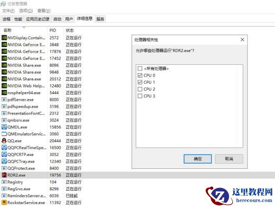Click the nvsphelper64.exe icon
275x206 pixels.
coord(4,92)
